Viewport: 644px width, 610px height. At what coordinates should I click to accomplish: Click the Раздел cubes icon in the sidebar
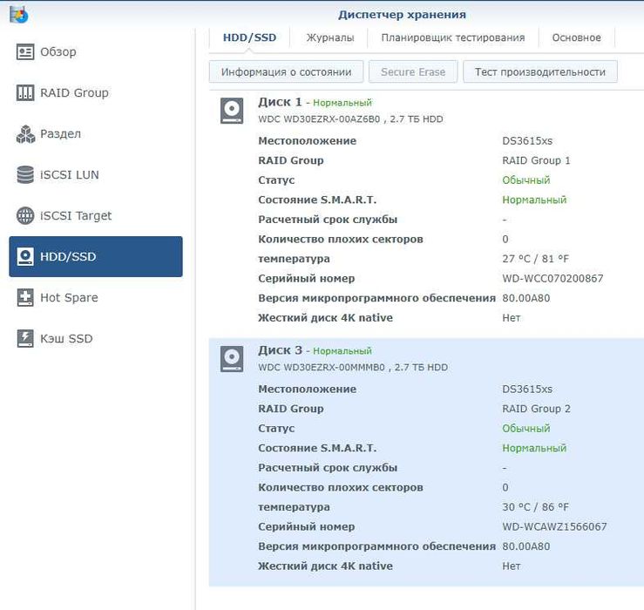[25, 134]
